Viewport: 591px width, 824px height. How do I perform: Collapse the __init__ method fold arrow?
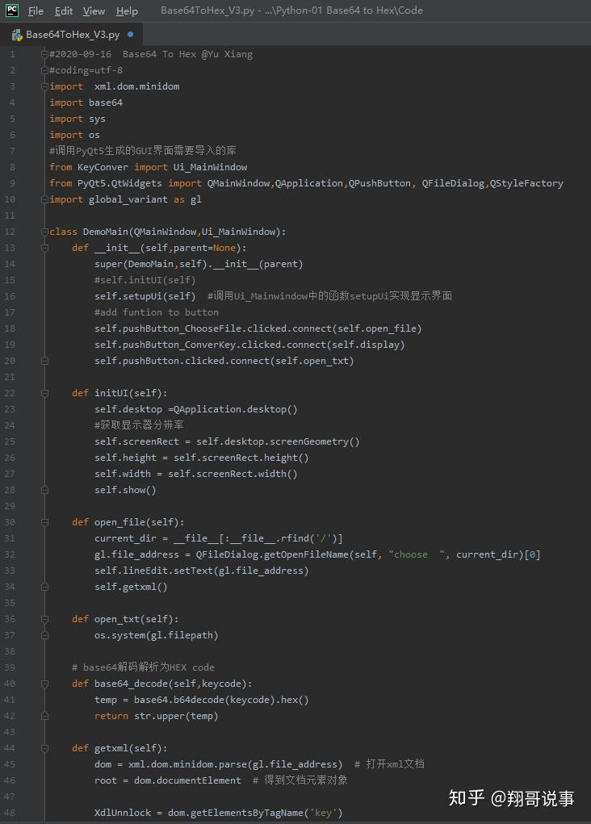44,248
